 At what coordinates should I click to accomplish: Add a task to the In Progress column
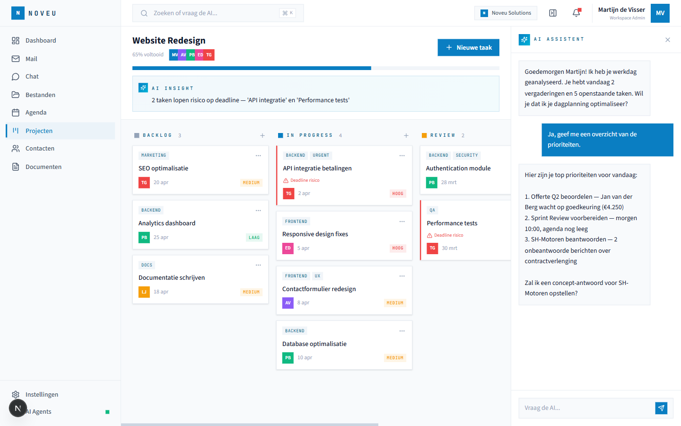(406, 135)
